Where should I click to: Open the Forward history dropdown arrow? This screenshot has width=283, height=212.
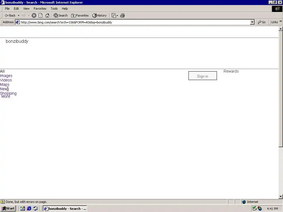point(29,15)
